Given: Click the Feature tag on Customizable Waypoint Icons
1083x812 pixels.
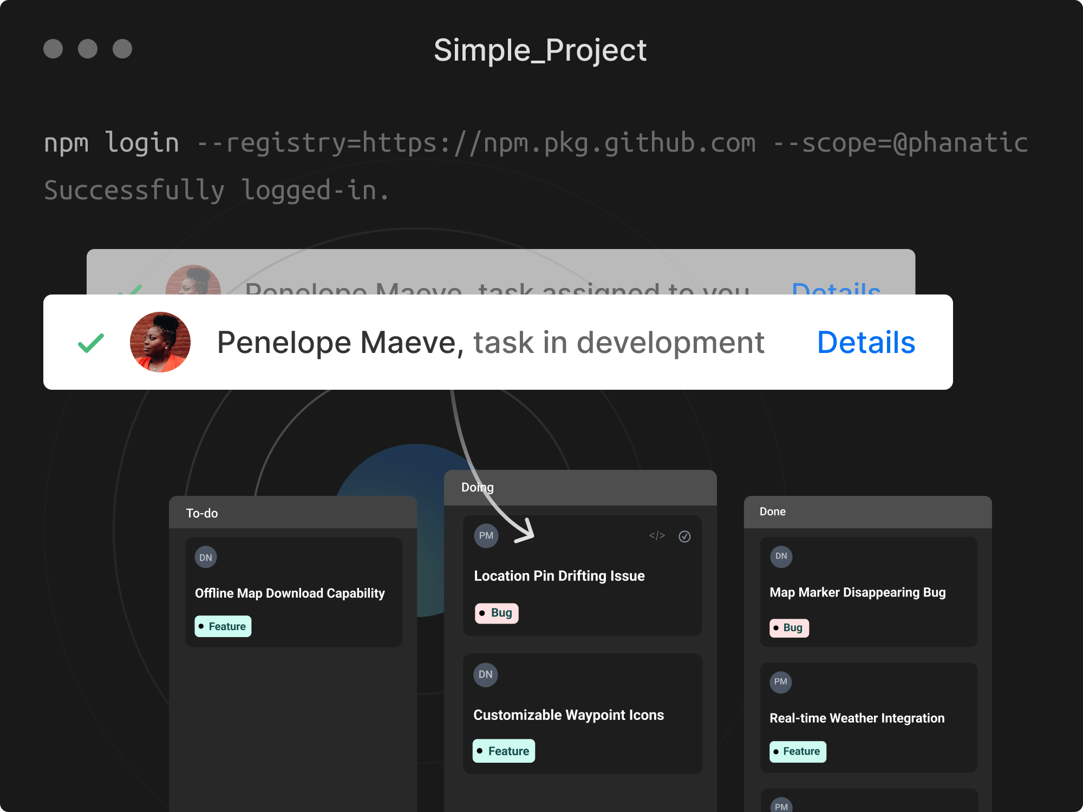Looking at the screenshot, I should pyautogui.click(x=504, y=751).
